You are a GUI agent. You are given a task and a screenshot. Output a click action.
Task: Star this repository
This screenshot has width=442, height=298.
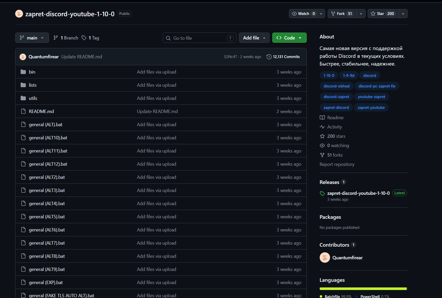pyautogui.click(x=383, y=14)
